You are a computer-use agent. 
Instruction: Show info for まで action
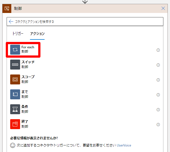click(158, 95)
